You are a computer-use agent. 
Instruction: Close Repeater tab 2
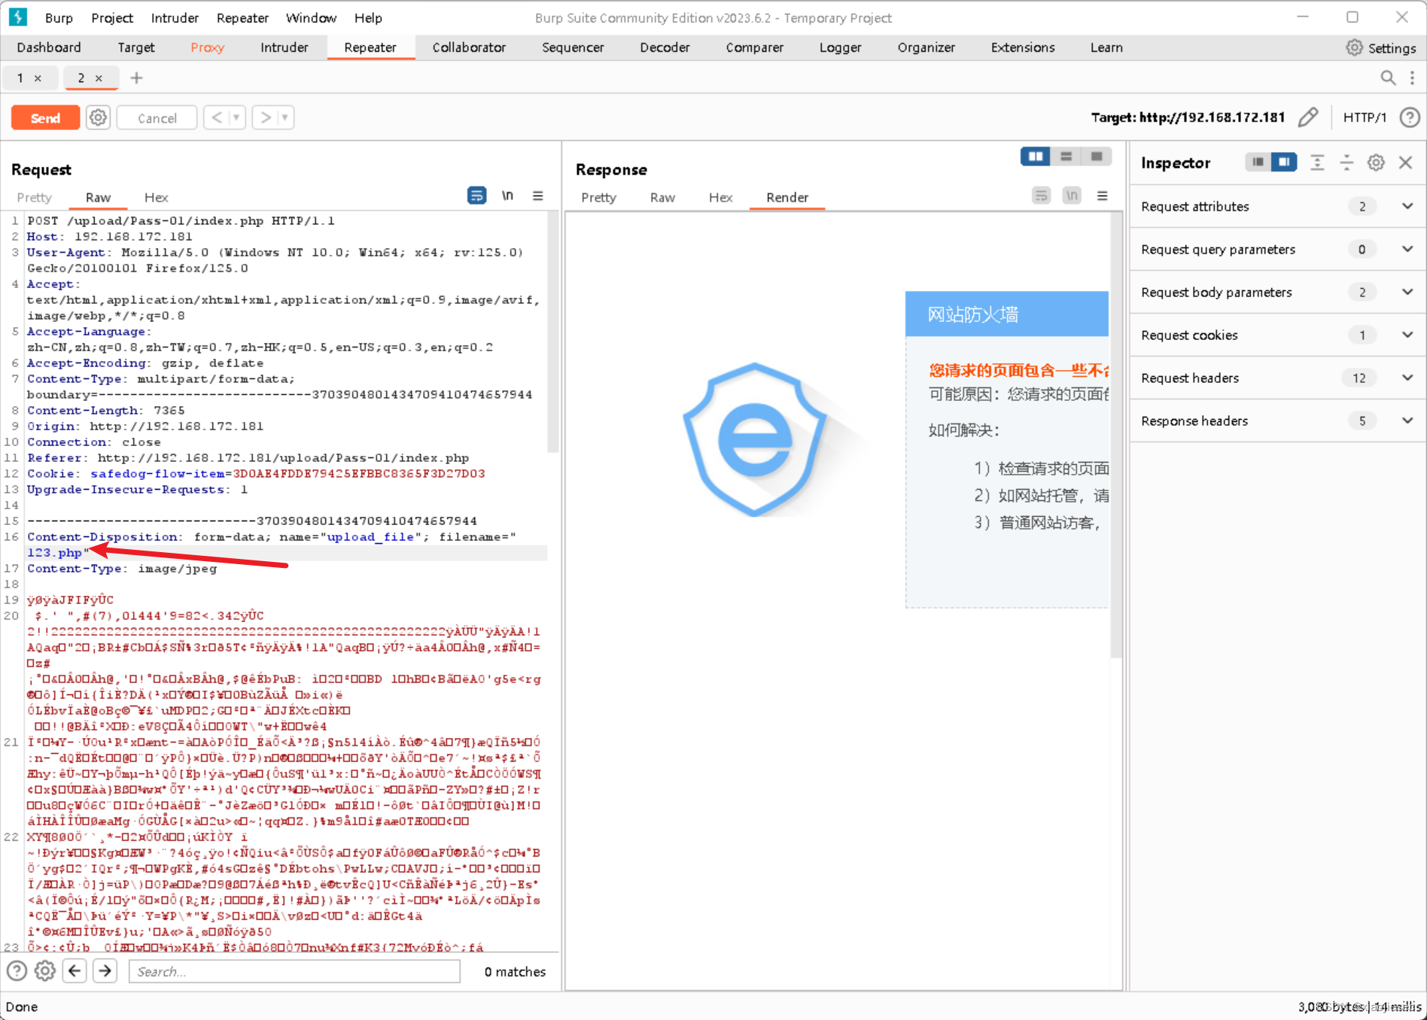click(99, 78)
